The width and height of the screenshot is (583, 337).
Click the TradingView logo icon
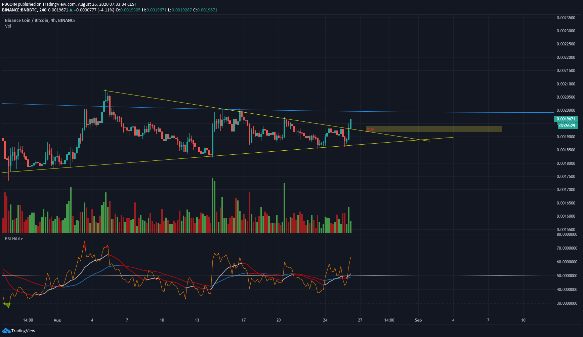(6, 331)
